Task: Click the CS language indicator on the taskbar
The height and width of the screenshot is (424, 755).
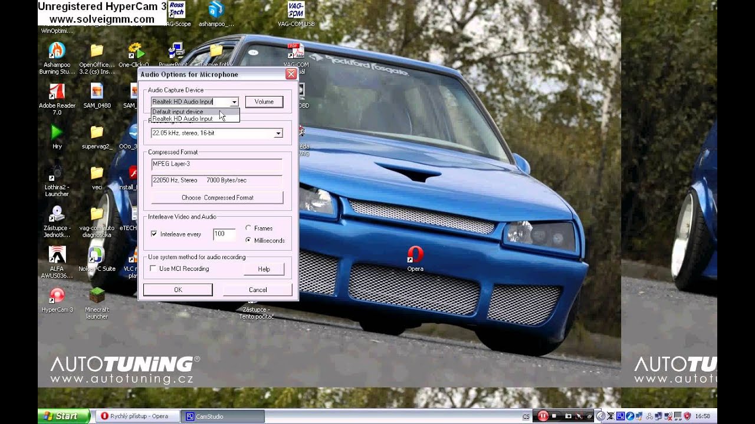Action: [x=526, y=416]
